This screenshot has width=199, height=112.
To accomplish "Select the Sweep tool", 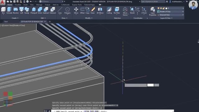I will (x=27, y=10).
